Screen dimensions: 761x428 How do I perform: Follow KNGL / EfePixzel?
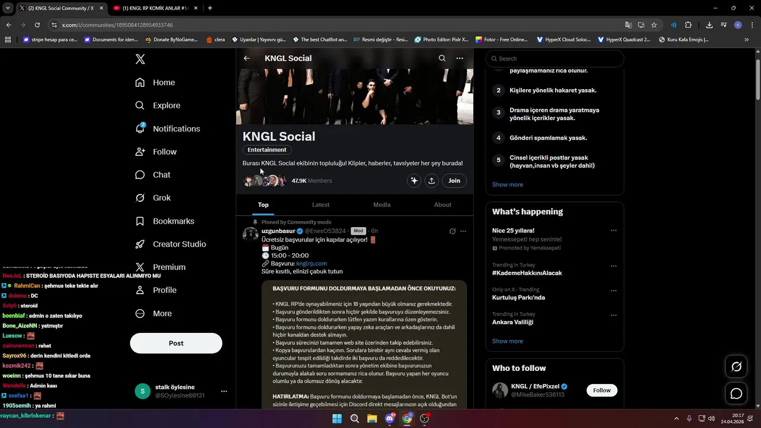(x=602, y=391)
